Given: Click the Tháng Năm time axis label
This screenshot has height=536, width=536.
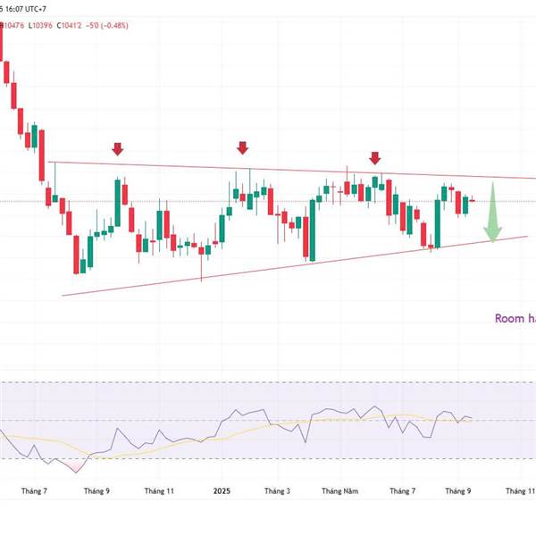Looking at the screenshot, I should tap(339, 490).
